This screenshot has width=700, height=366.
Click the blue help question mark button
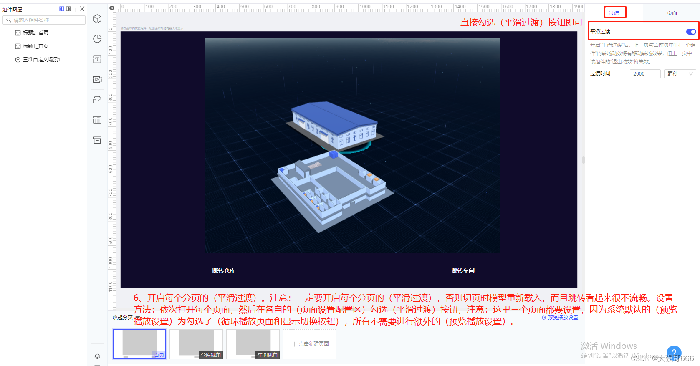click(x=674, y=353)
